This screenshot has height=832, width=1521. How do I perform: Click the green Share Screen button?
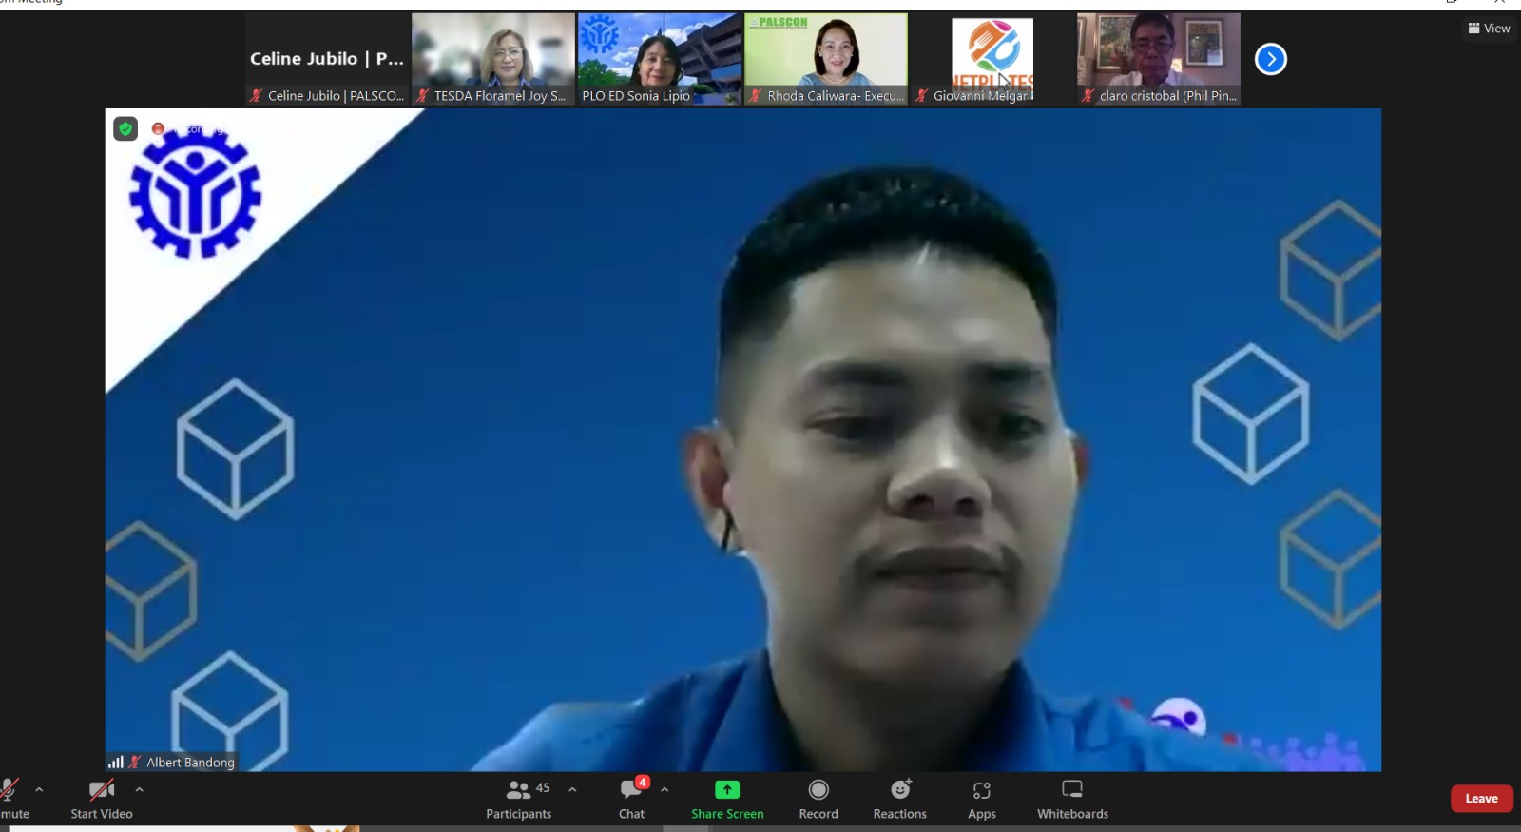click(x=727, y=799)
